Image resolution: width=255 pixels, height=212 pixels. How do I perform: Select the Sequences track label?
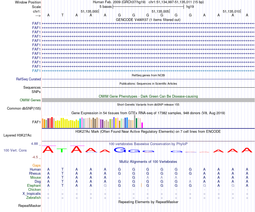coord(32,87)
